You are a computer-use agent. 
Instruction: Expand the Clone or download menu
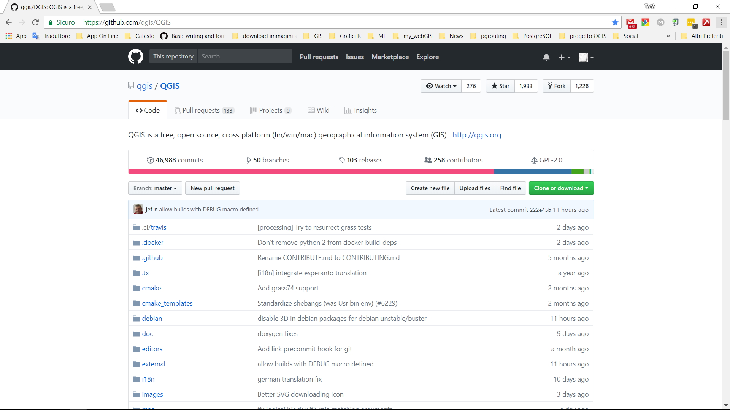[561, 188]
